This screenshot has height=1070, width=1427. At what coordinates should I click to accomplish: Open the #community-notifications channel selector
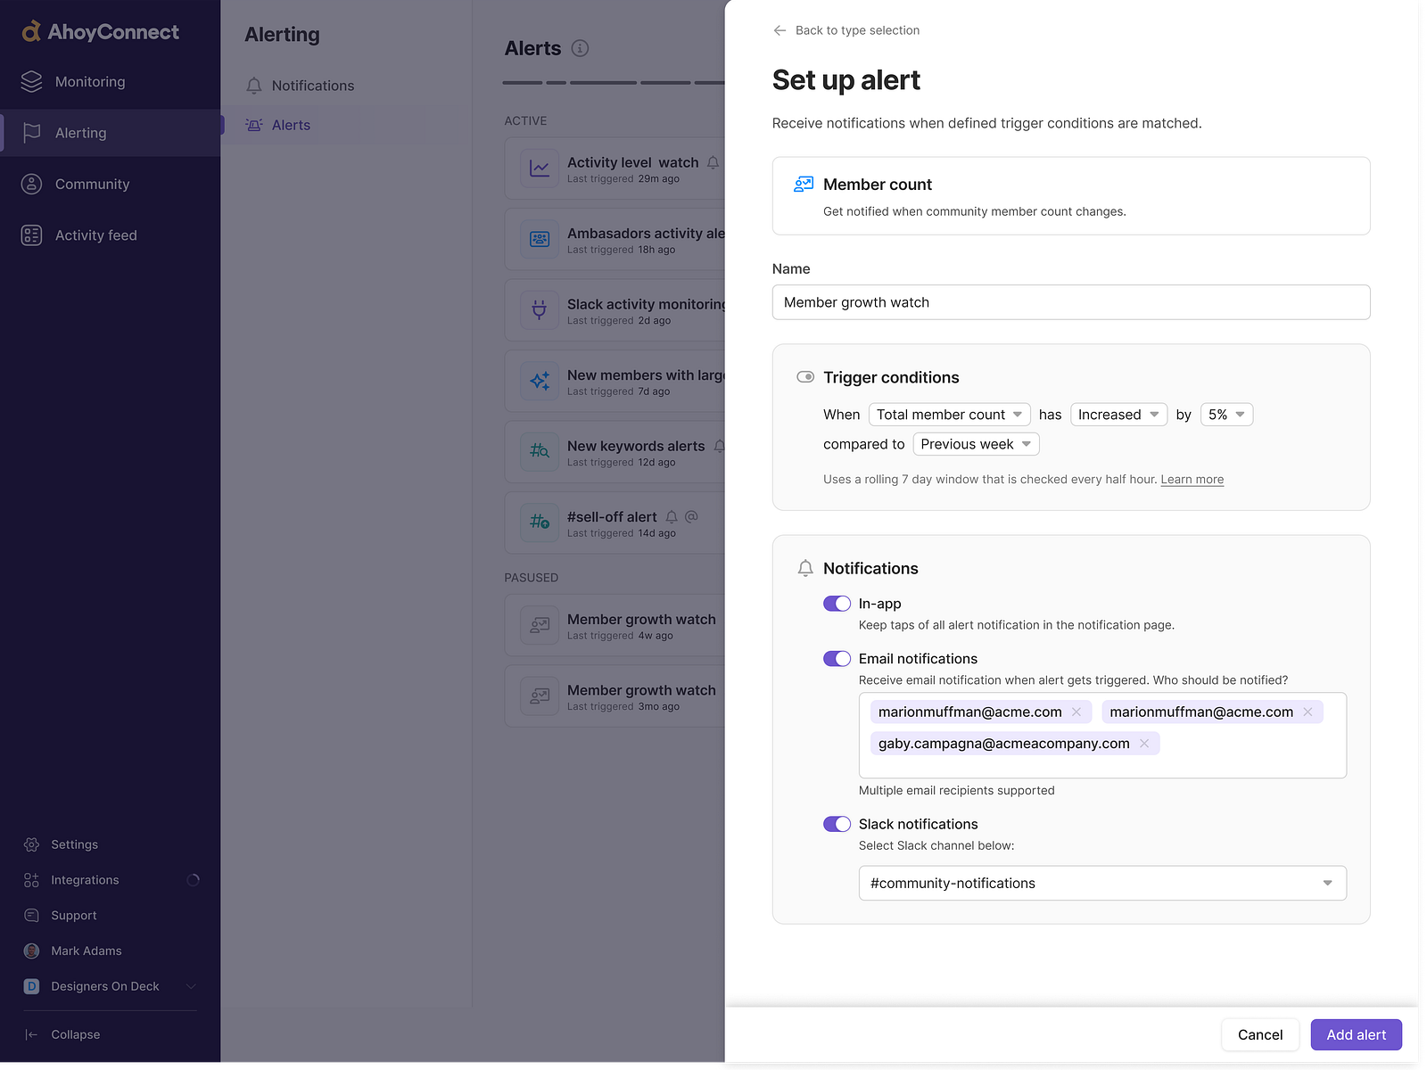[1102, 883]
